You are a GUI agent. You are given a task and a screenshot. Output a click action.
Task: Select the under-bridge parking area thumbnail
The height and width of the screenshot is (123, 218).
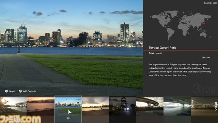pos(177,106)
